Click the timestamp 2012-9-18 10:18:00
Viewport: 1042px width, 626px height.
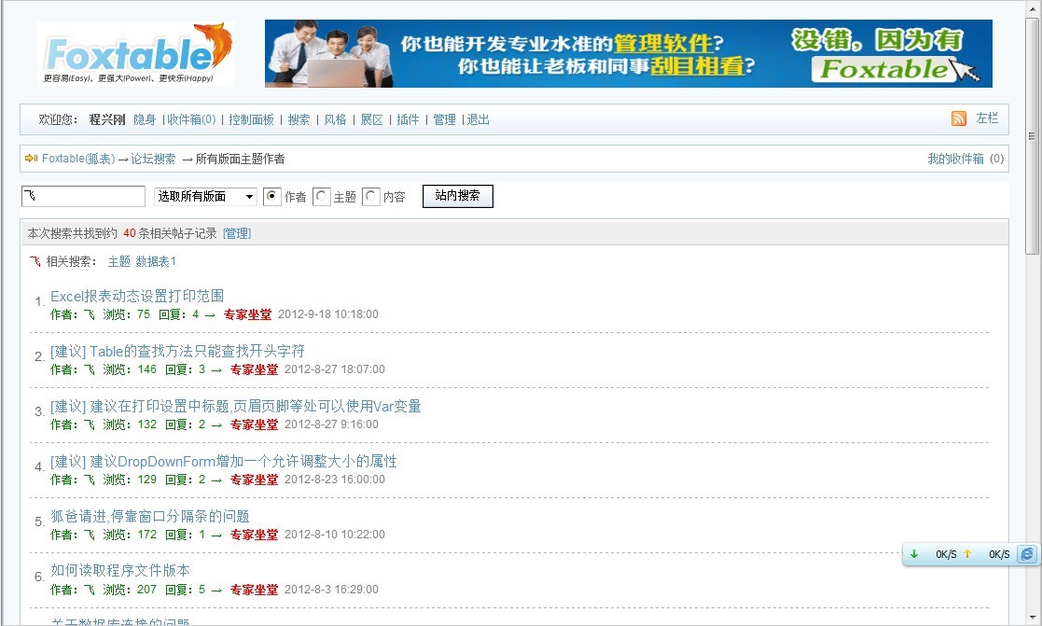[x=328, y=314]
